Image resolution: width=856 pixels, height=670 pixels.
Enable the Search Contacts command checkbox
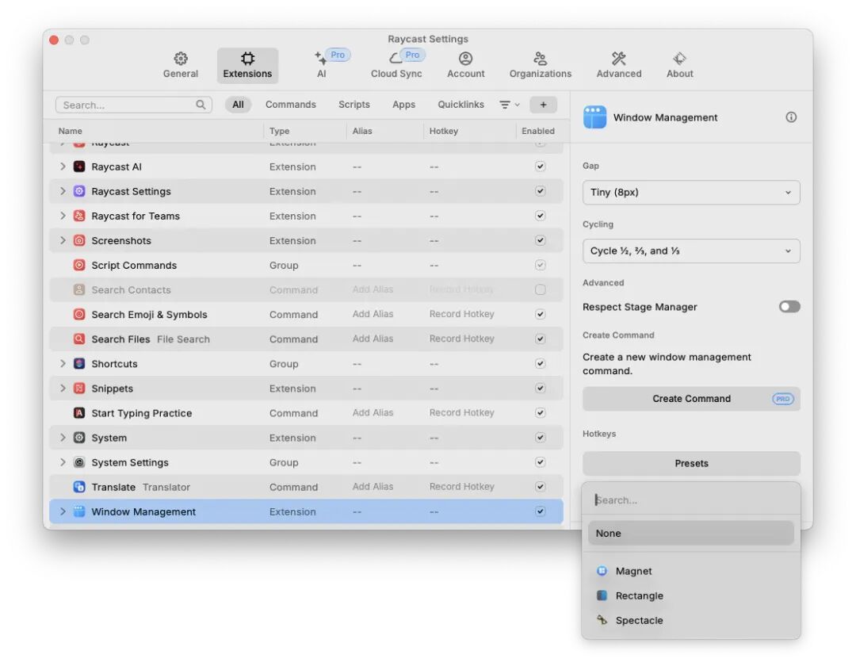point(540,289)
